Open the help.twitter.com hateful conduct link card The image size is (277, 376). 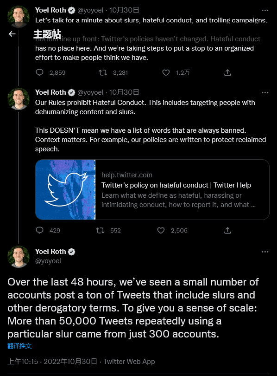[x=152, y=189]
